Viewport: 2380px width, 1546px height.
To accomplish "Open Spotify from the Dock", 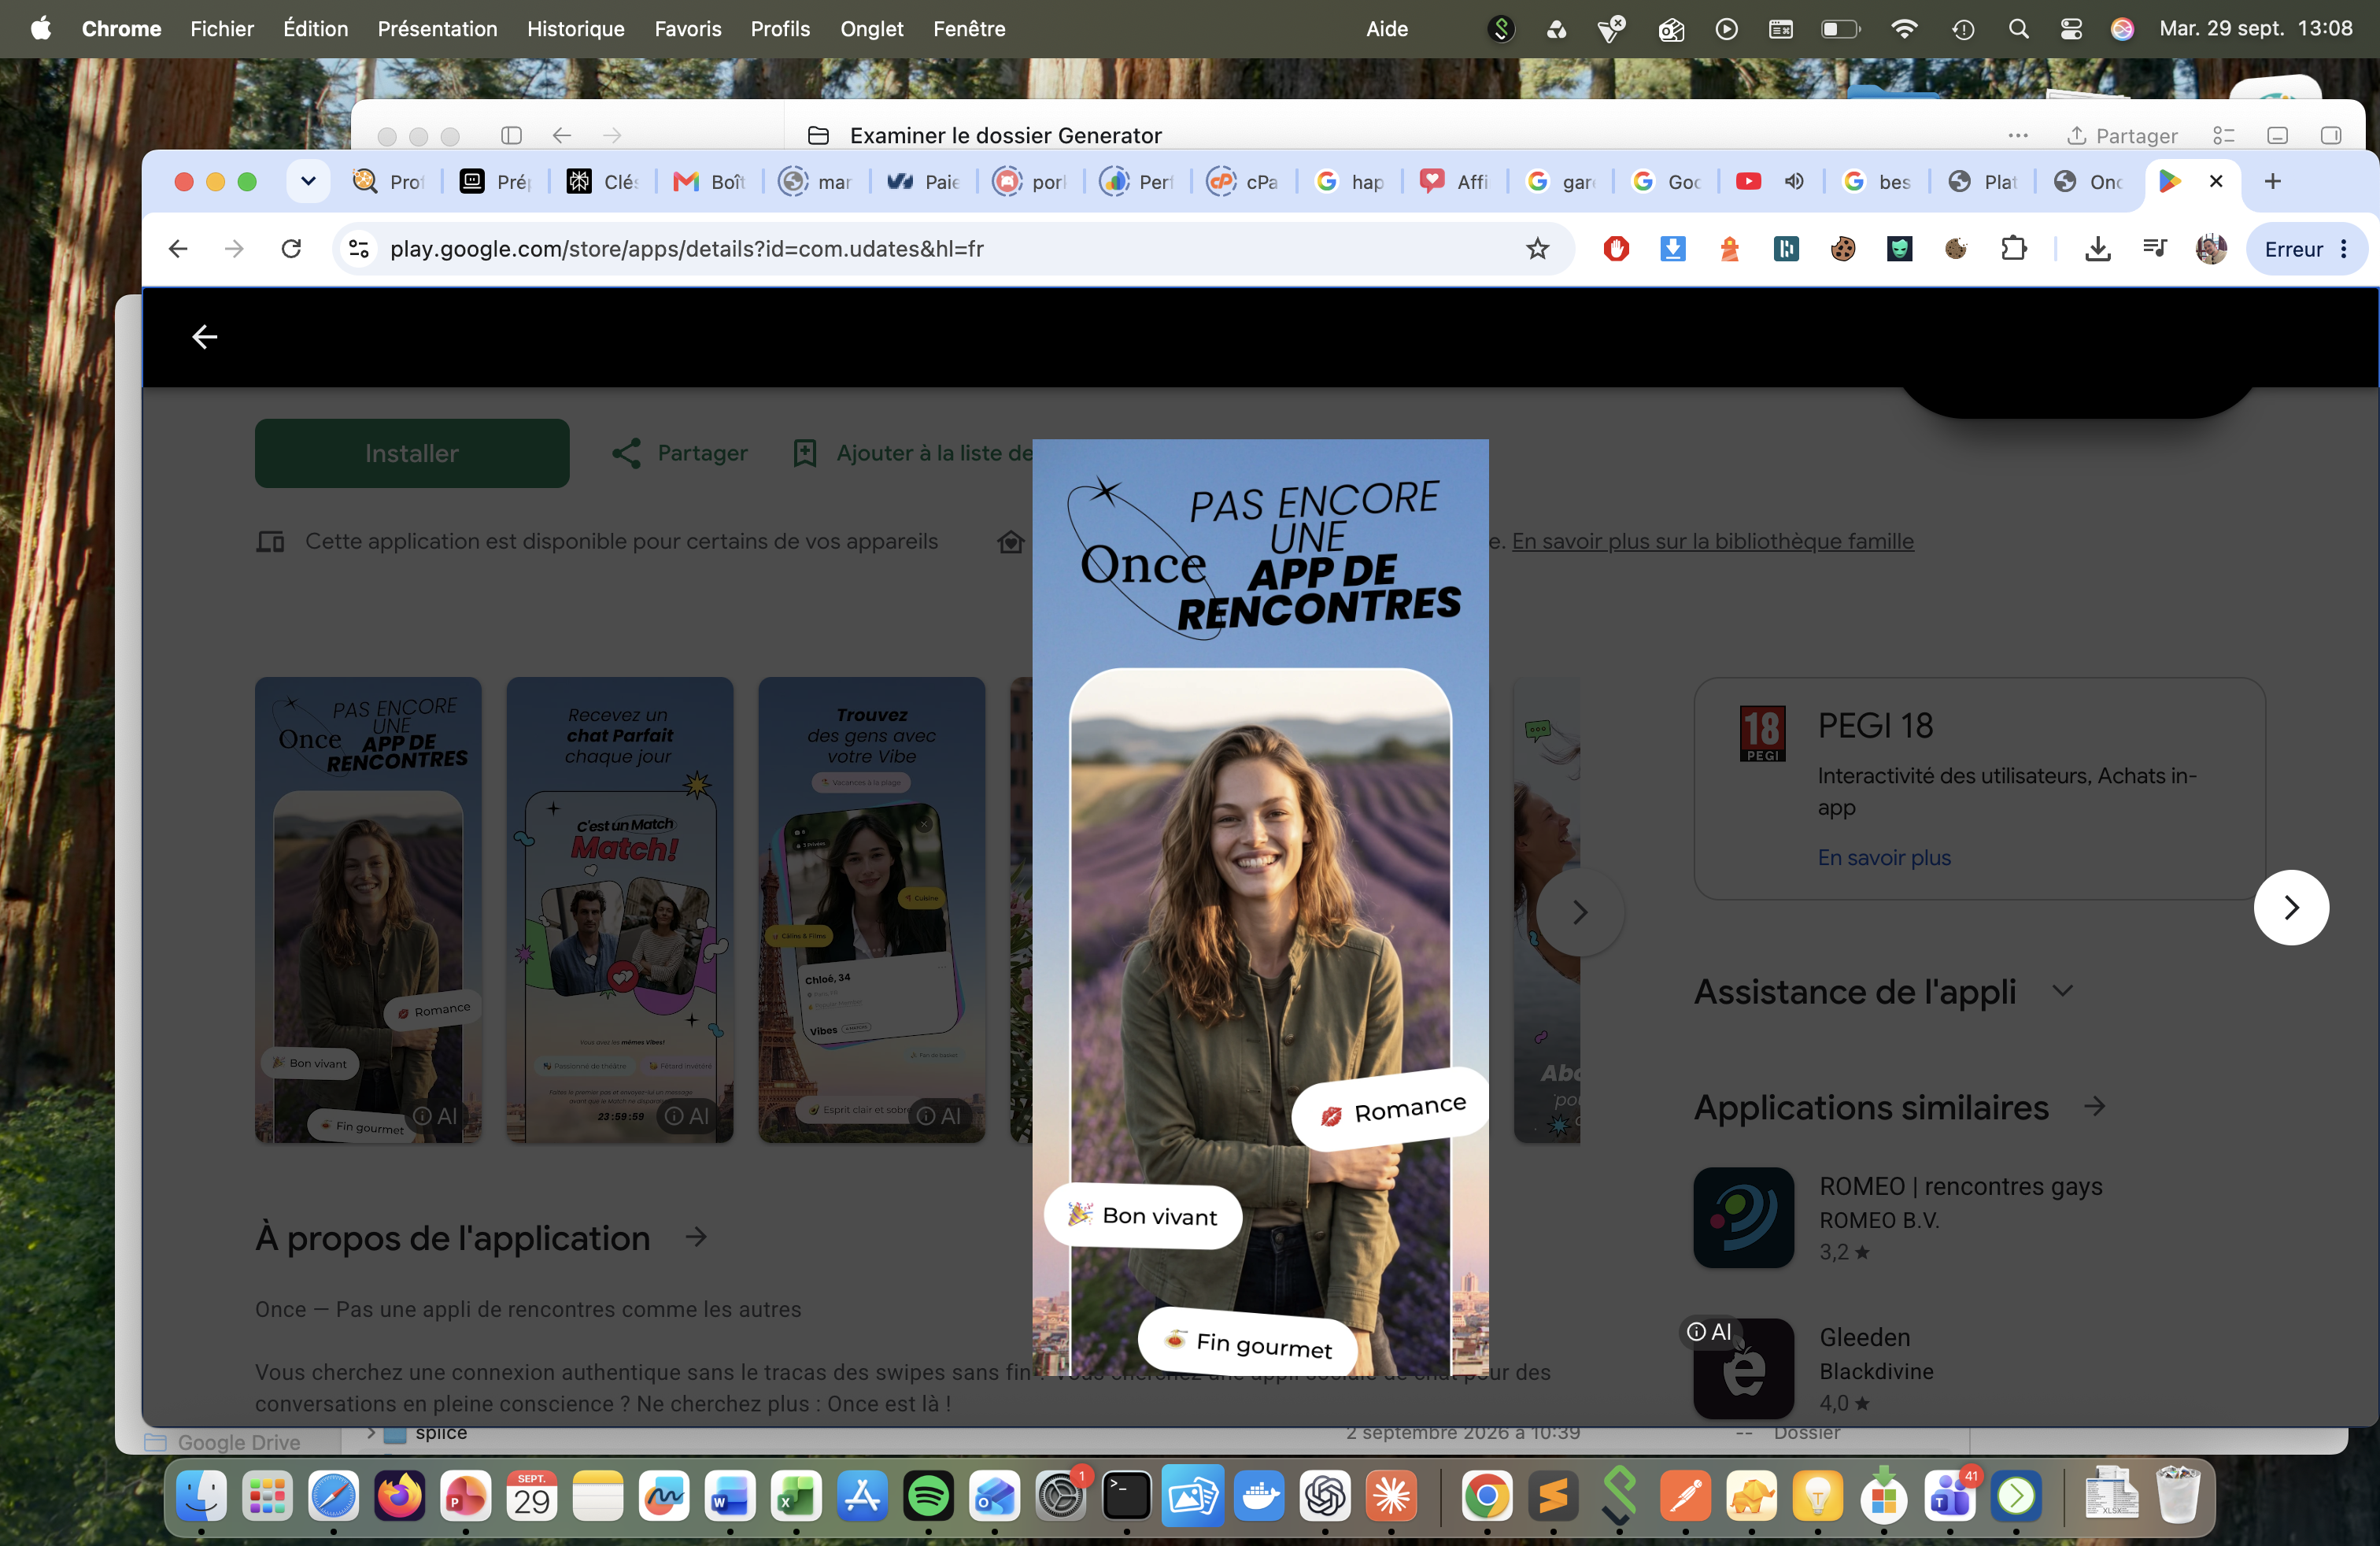I will click(x=927, y=1497).
